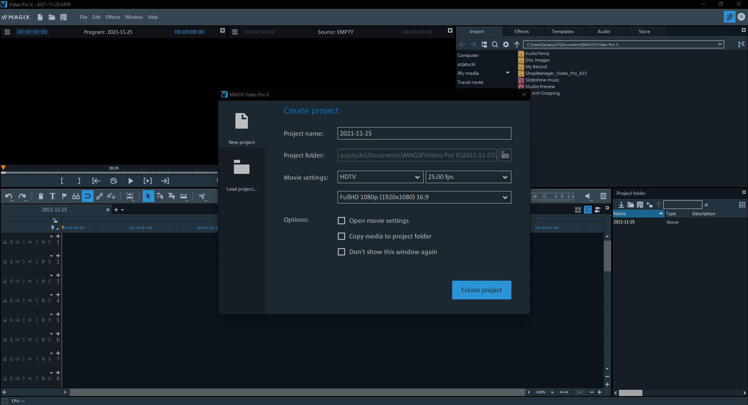Open the audio mixer icon
This screenshot has height=405, width=748.
coord(603,196)
